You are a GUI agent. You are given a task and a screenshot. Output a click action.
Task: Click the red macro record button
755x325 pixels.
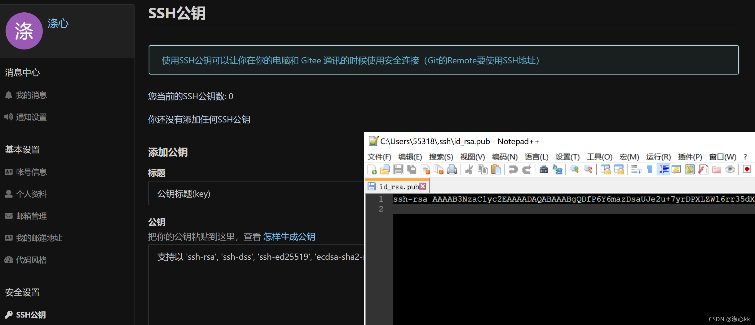(747, 169)
